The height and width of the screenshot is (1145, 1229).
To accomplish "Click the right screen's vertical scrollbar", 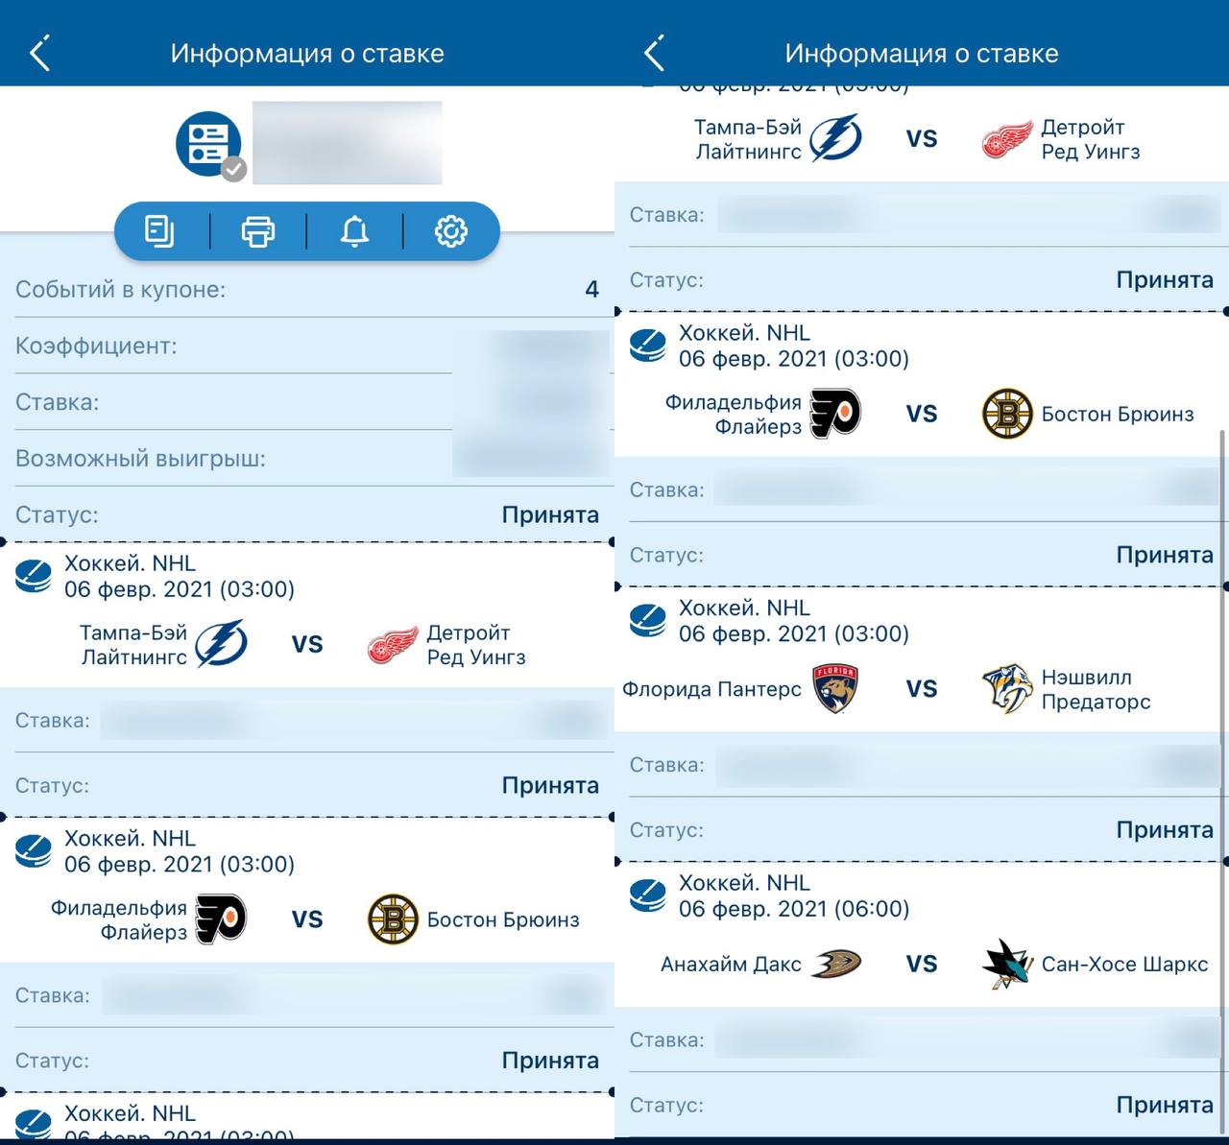I will (1223, 782).
